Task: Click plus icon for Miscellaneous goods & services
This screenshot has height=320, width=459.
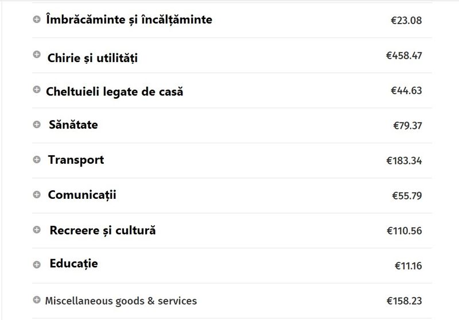Action: [37, 300]
